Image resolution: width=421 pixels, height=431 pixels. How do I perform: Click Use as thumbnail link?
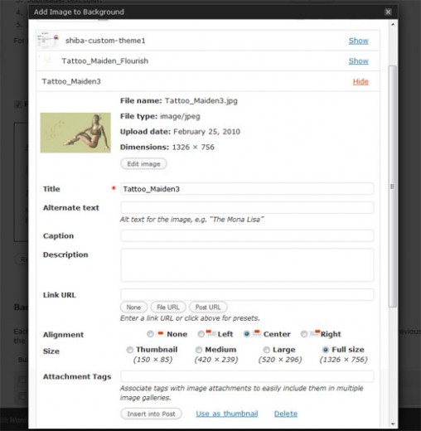point(227,414)
